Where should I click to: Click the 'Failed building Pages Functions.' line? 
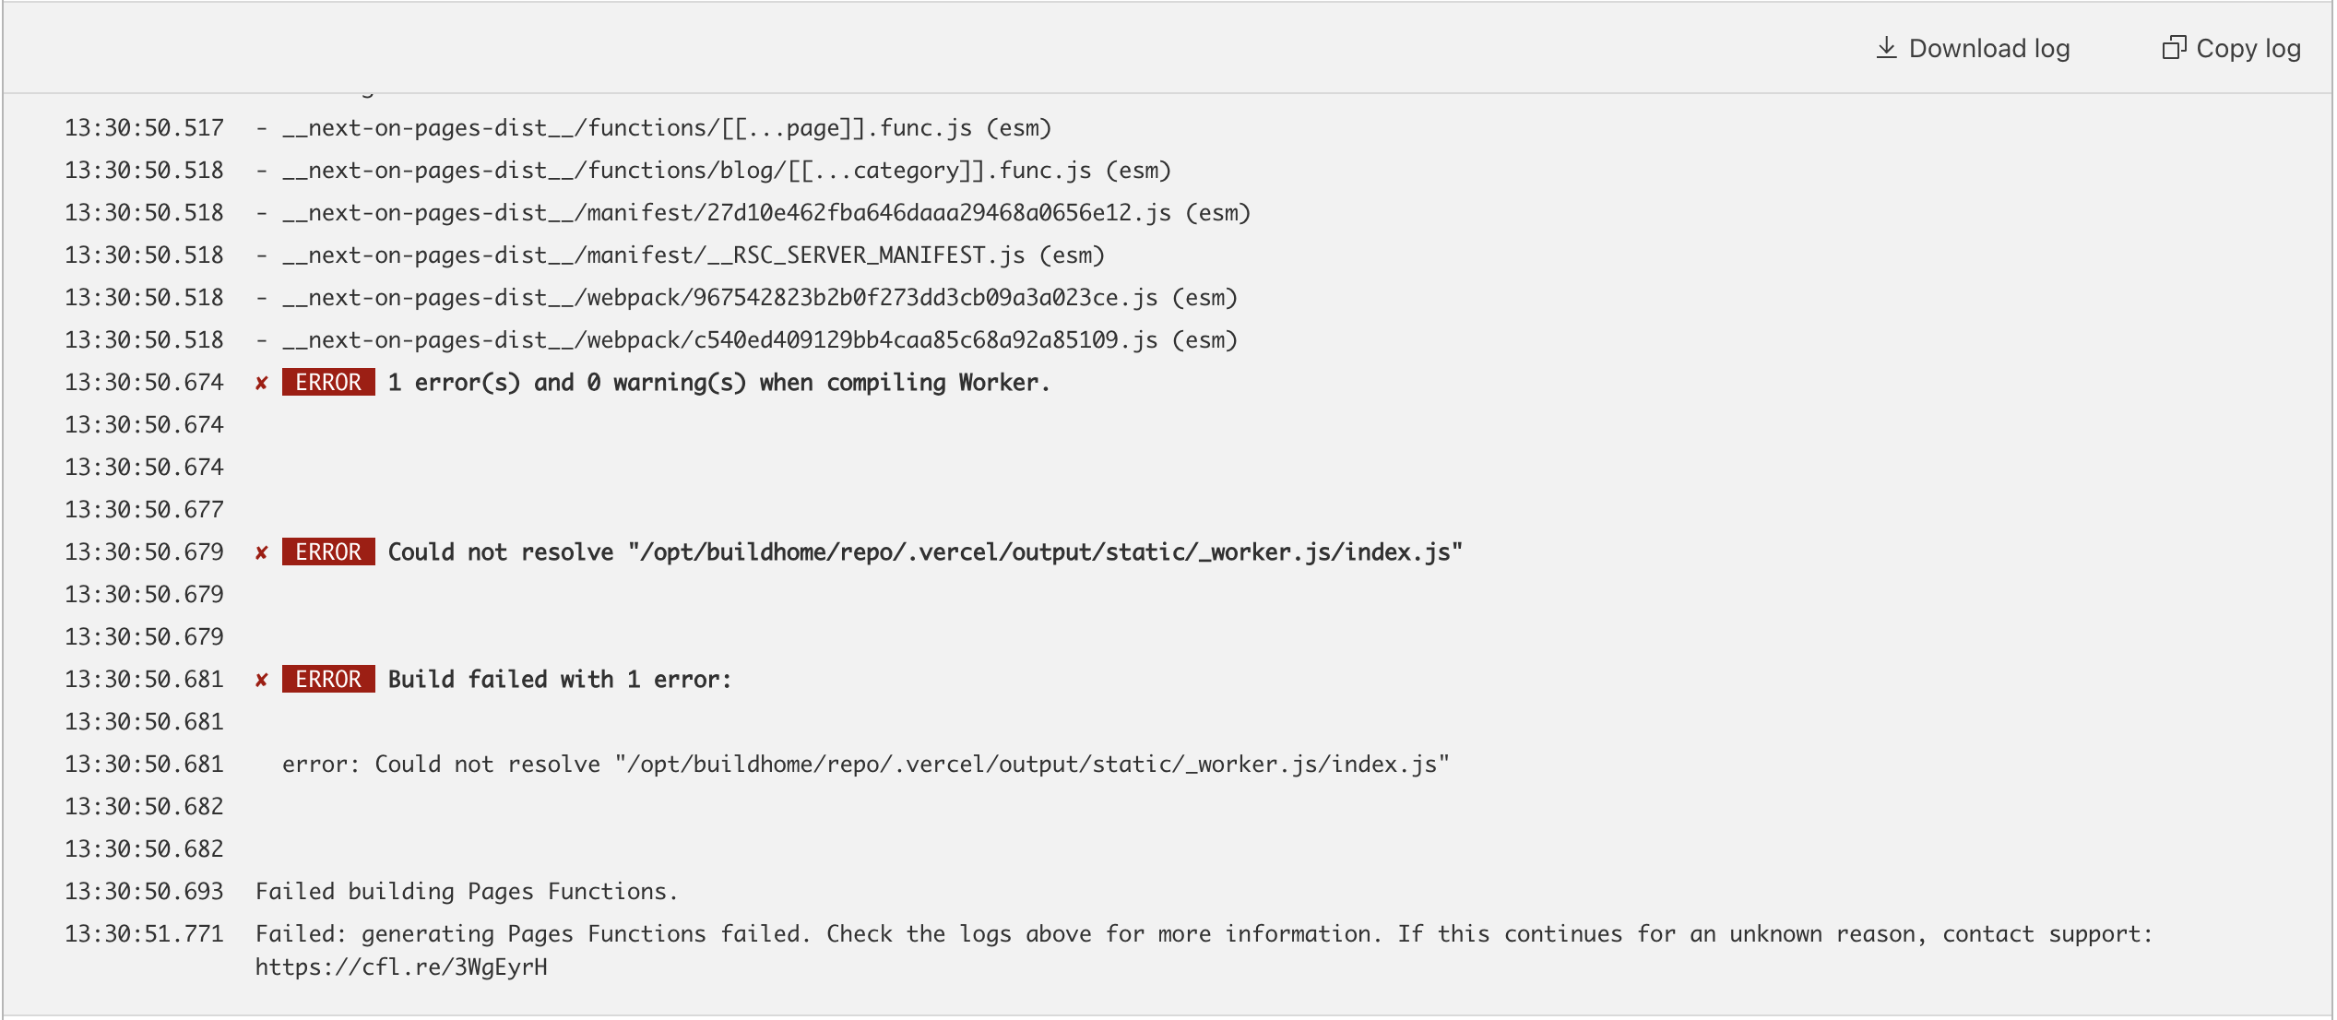point(467,891)
